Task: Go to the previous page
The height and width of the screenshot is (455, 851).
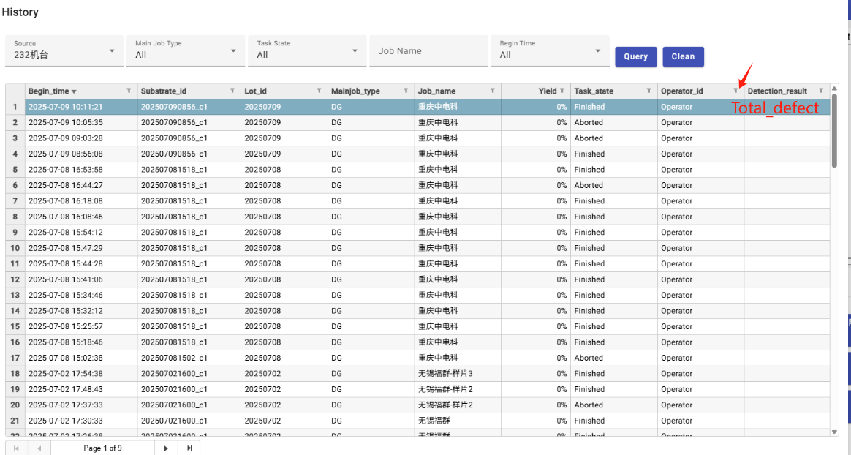Action: click(x=39, y=448)
